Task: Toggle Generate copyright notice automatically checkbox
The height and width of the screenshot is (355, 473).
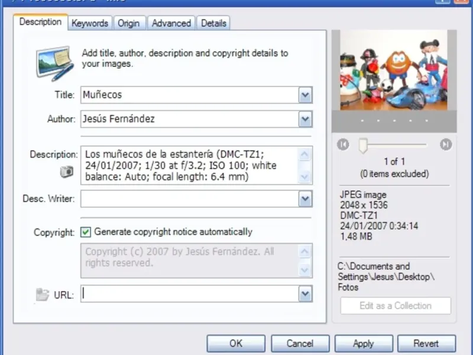Action: point(86,232)
